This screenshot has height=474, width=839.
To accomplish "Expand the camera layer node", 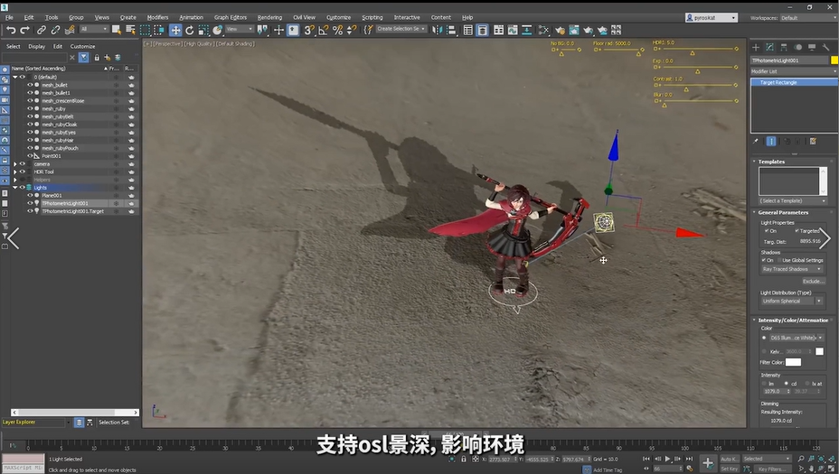I will click(x=15, y=164).
